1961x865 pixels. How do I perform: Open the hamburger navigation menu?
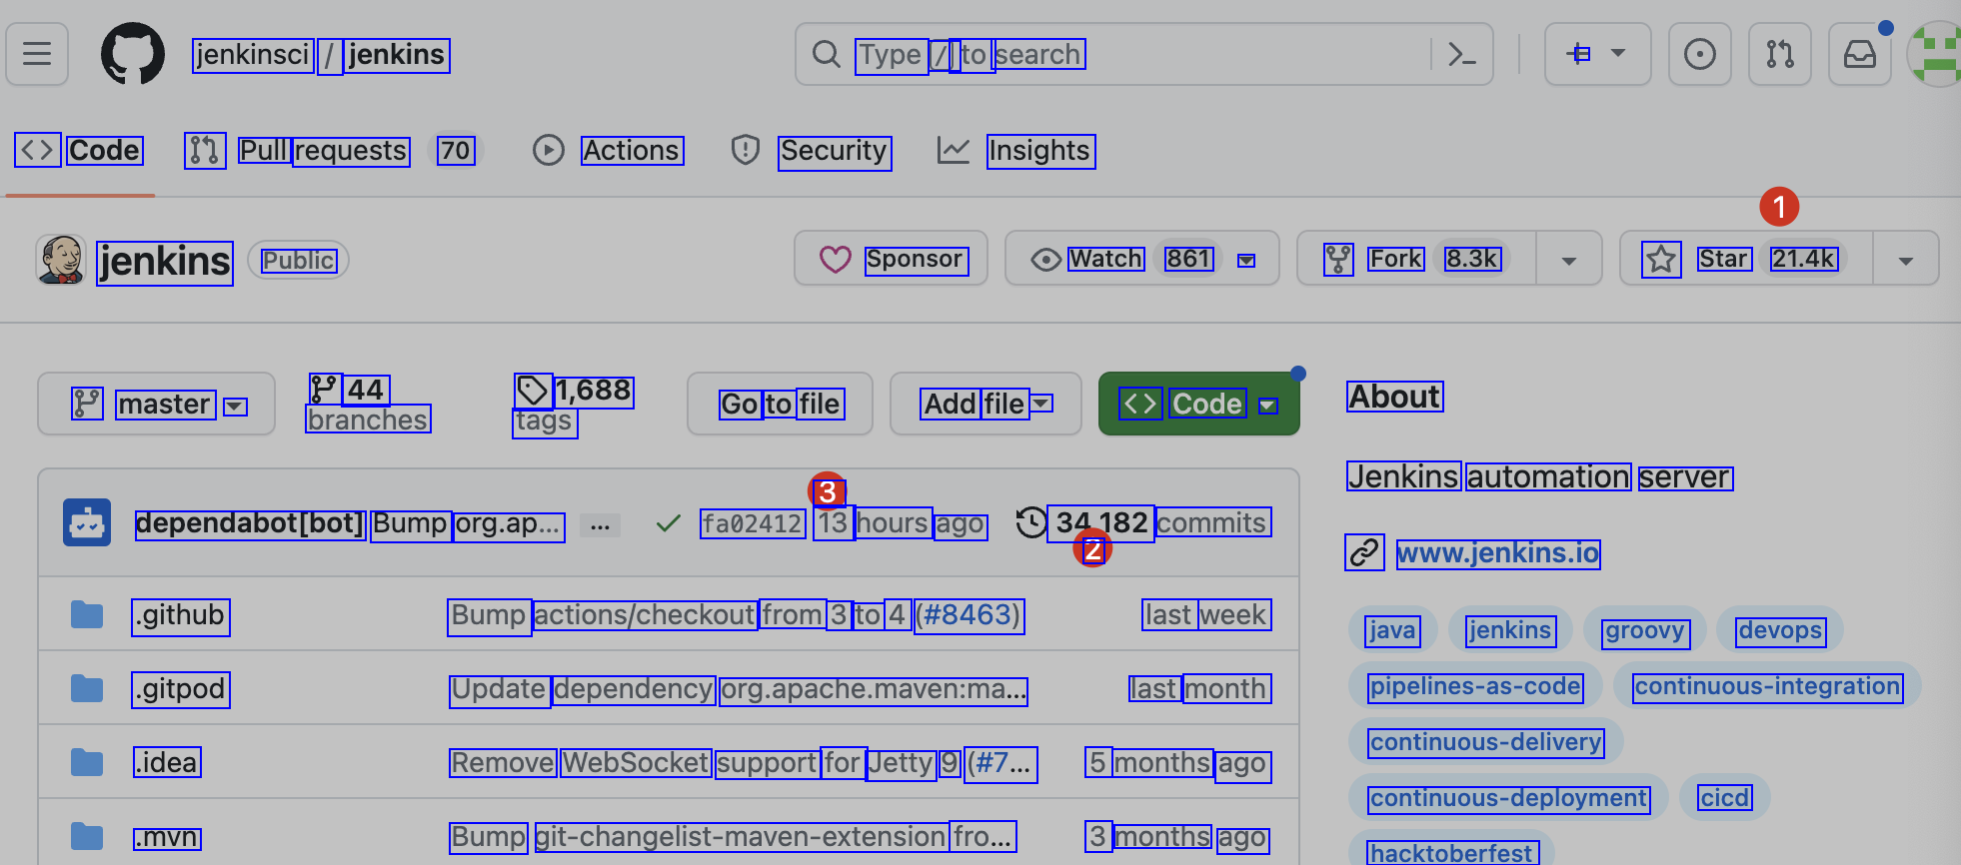pyautogui.click(x=37, y=54)
